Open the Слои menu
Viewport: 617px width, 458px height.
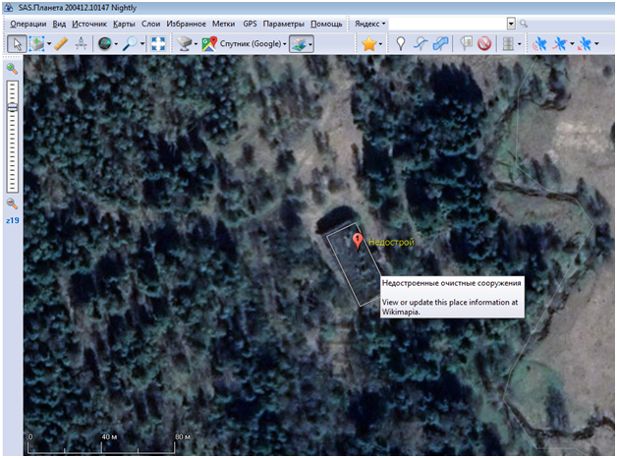tap(150, 24)
